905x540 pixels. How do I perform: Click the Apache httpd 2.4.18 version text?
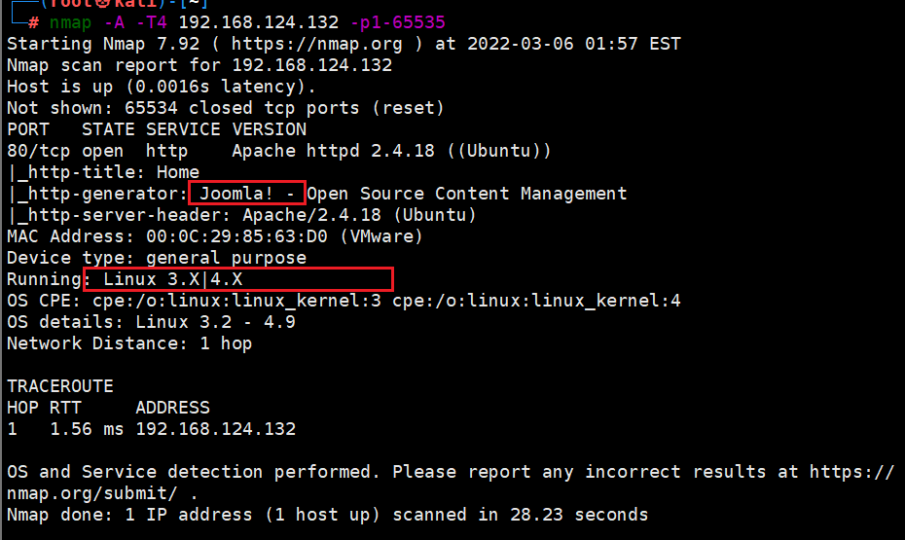(x=333, y=151)
